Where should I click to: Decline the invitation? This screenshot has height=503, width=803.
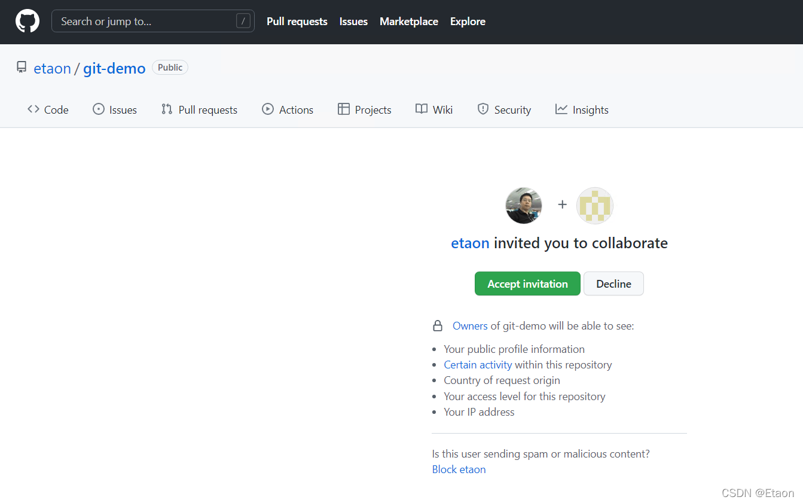click(613, 283)
